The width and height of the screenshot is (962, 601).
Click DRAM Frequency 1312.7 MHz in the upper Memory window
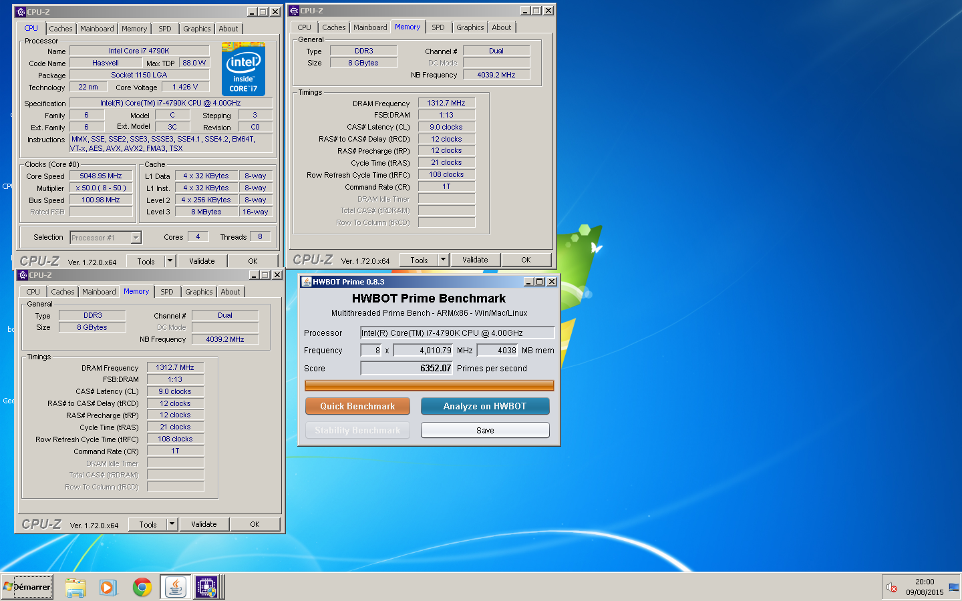[x=446, y=103]
